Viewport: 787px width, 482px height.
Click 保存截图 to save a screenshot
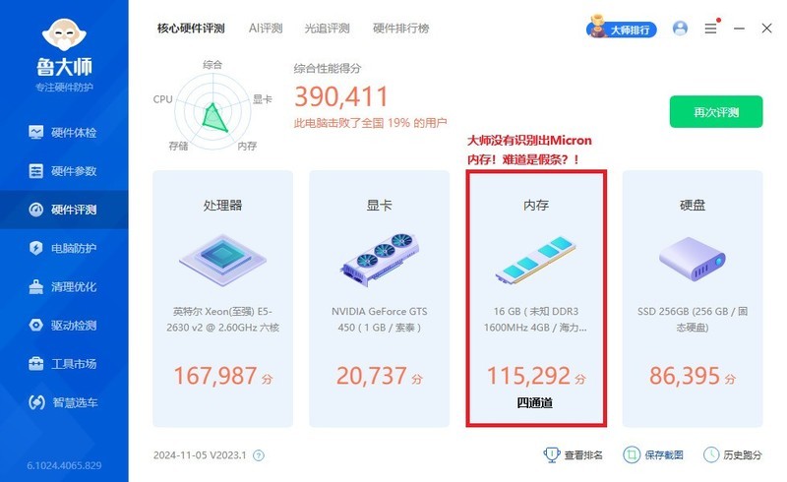[653, 454]
